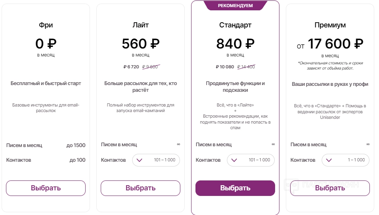Click the Выбрать button in Фри plan
Screen dimensions: 379x215
click(46, 188)
